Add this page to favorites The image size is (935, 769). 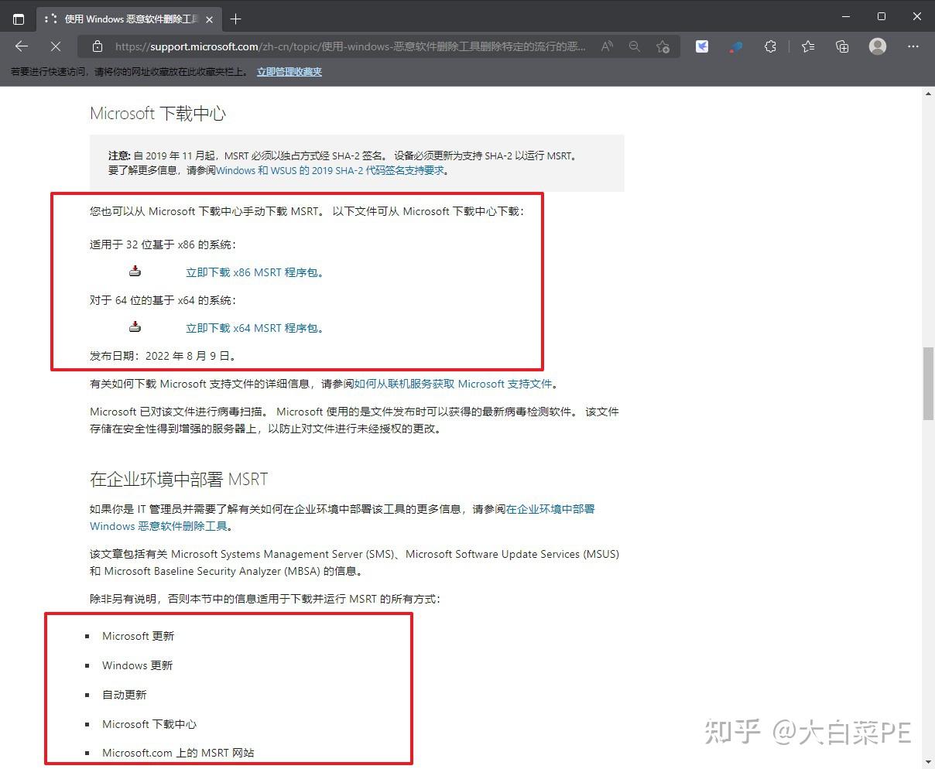[663, 46]
